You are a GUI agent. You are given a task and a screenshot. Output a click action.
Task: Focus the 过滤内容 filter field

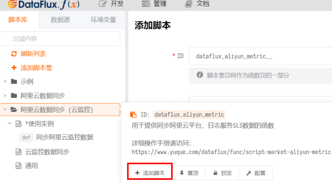click(x=60, y=39)
